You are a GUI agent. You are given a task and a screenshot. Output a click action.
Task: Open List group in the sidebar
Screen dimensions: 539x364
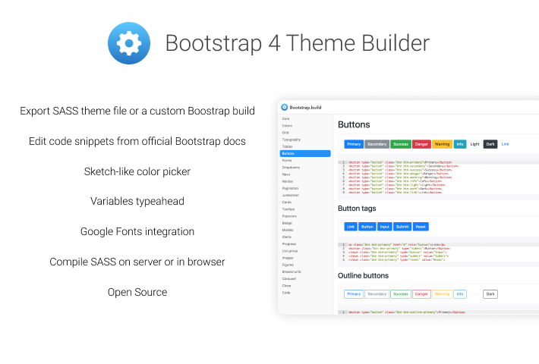(290, 251)
